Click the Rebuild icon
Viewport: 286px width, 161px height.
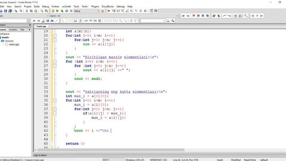(67, 11)
